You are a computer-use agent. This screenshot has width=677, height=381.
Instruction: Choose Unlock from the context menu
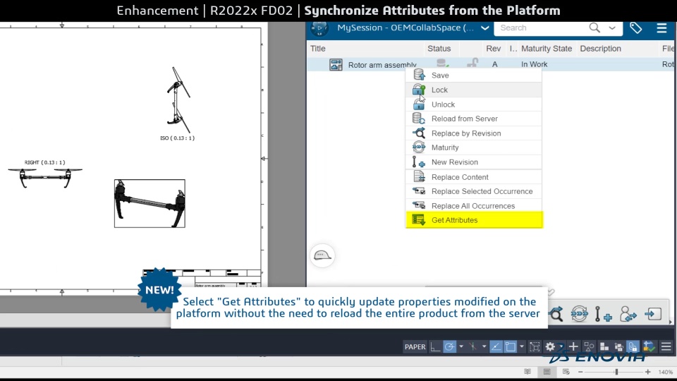pyautogui.click(x=474, y=104)
